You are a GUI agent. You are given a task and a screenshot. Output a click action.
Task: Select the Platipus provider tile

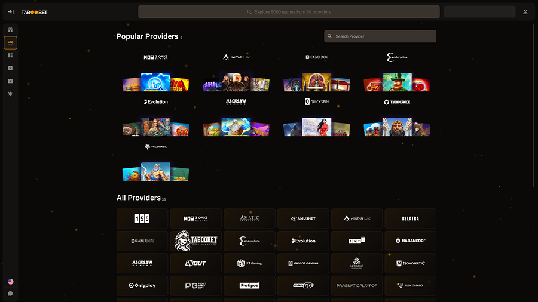coord(249,285)
